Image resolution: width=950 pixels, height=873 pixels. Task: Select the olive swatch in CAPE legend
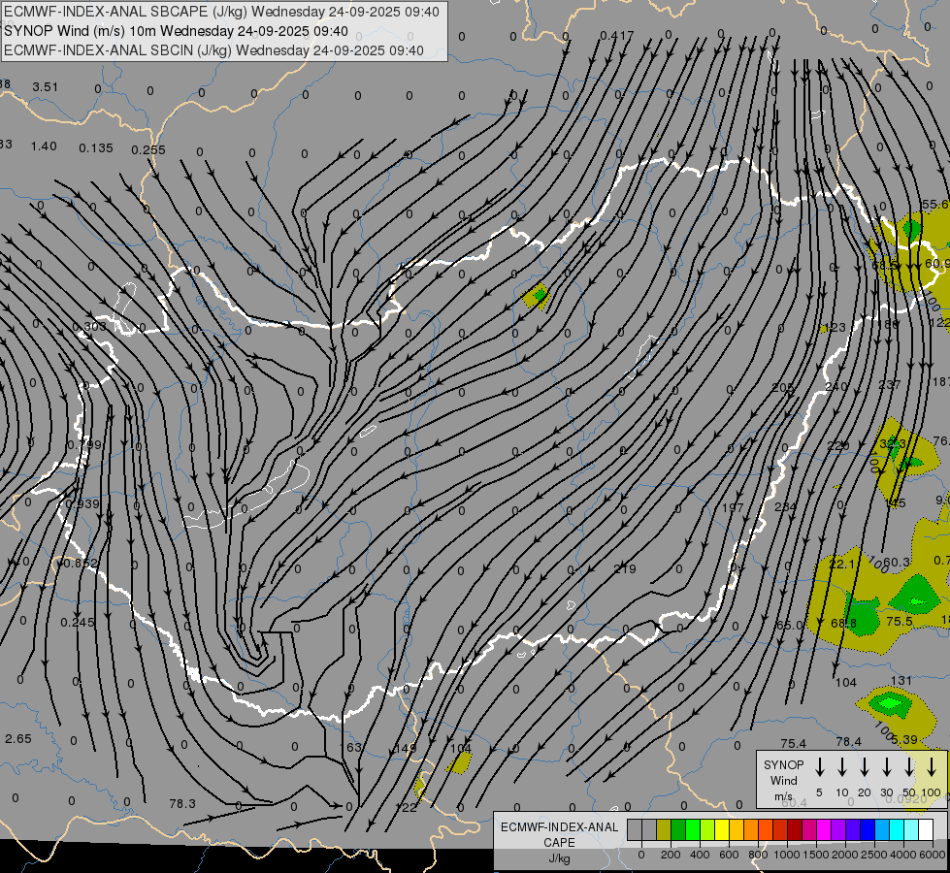tap(664, 830)
